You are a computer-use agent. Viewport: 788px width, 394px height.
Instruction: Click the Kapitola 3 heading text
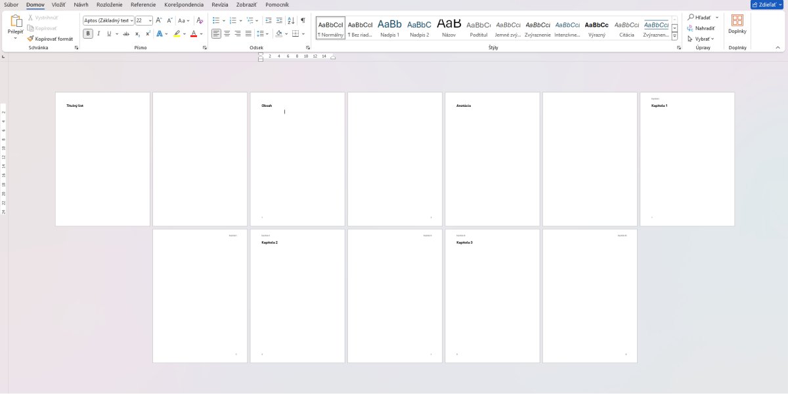tap(464, 243)
